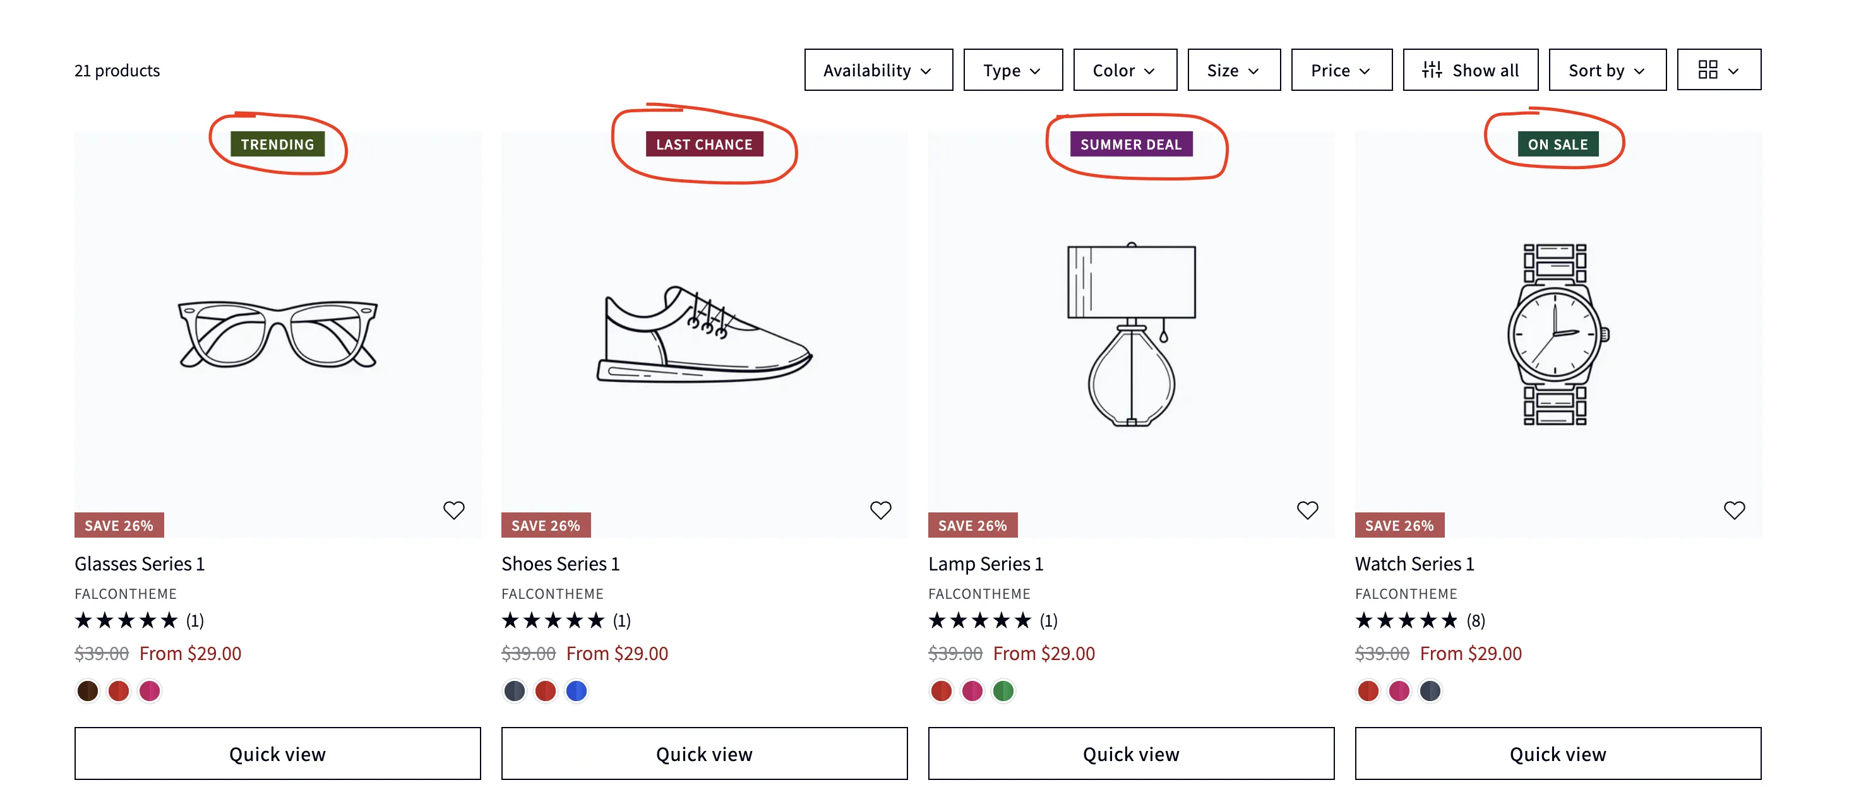The height and width of the screenshot is (809, 1854).
Task: Click the Watch Series 1 product image
Action: [1557, 334]
